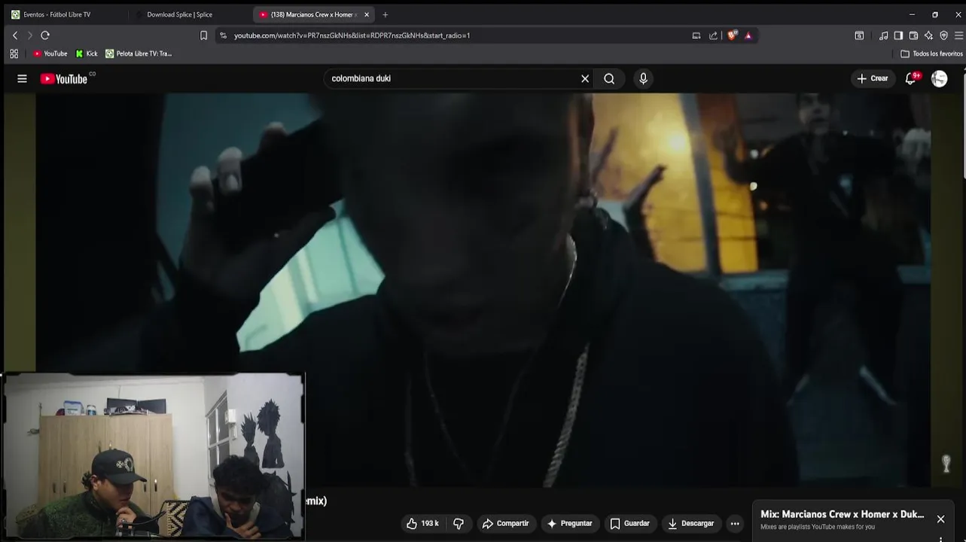966x542 pixels.
Task: Open the account avatar menu
Action: [939, 78]
